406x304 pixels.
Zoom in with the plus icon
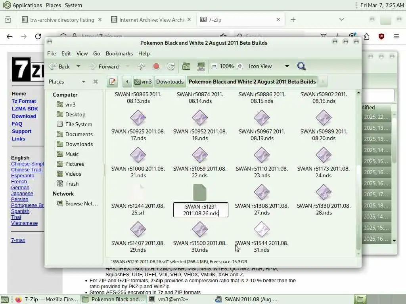click(x=240, y=66)
